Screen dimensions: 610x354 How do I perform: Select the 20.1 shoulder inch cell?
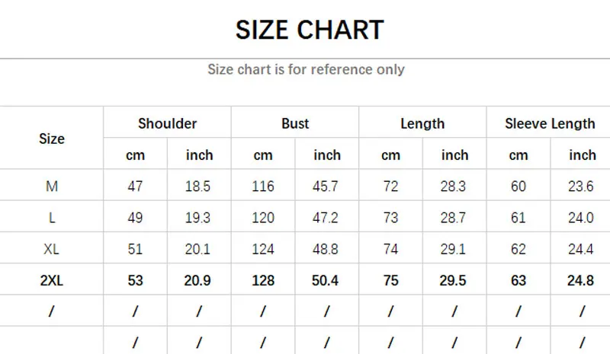199,249
